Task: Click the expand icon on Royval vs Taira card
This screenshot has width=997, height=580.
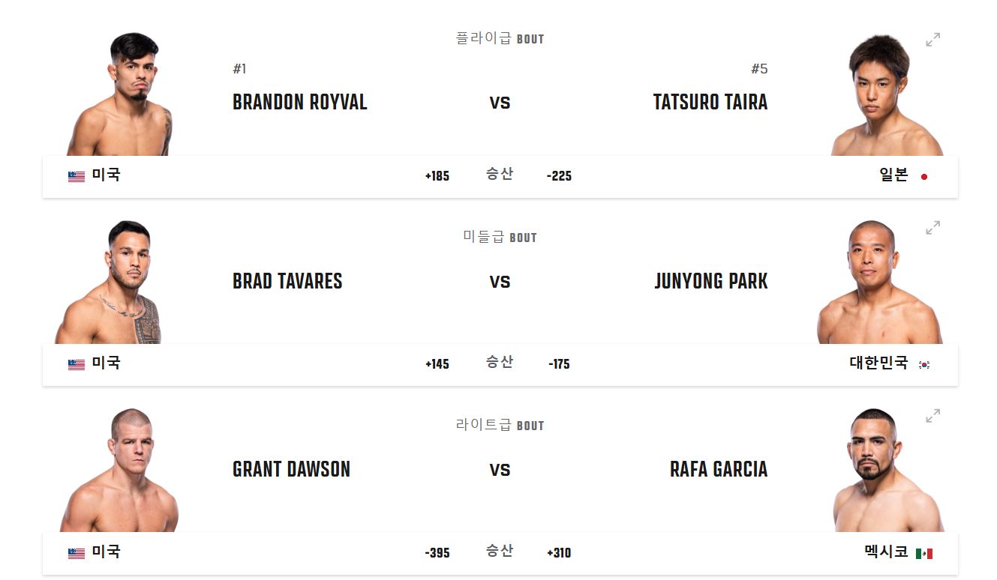Action: [932, 38]
